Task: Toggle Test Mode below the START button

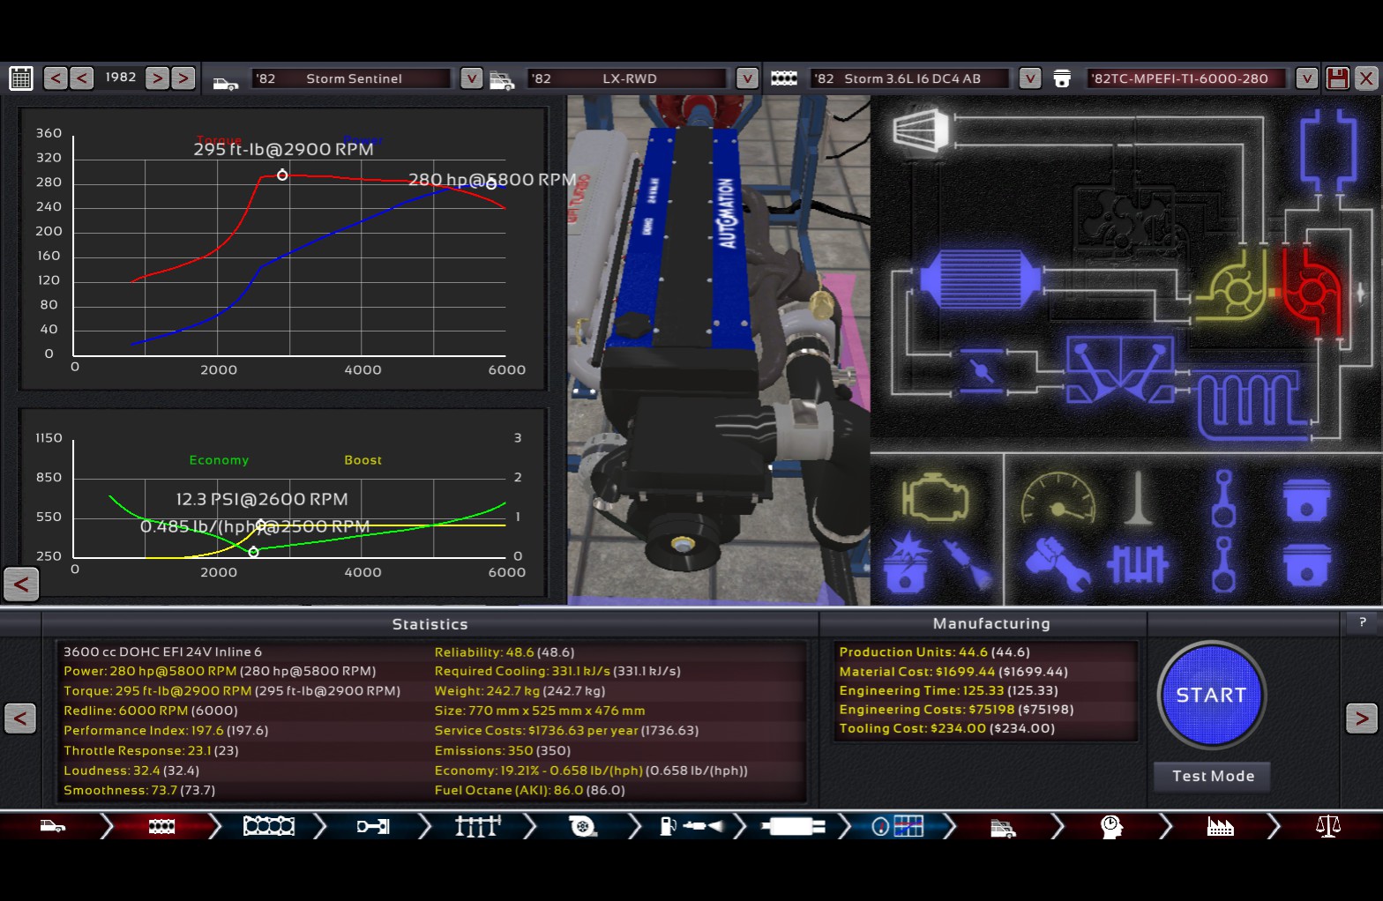Action: pos(1212,776)
